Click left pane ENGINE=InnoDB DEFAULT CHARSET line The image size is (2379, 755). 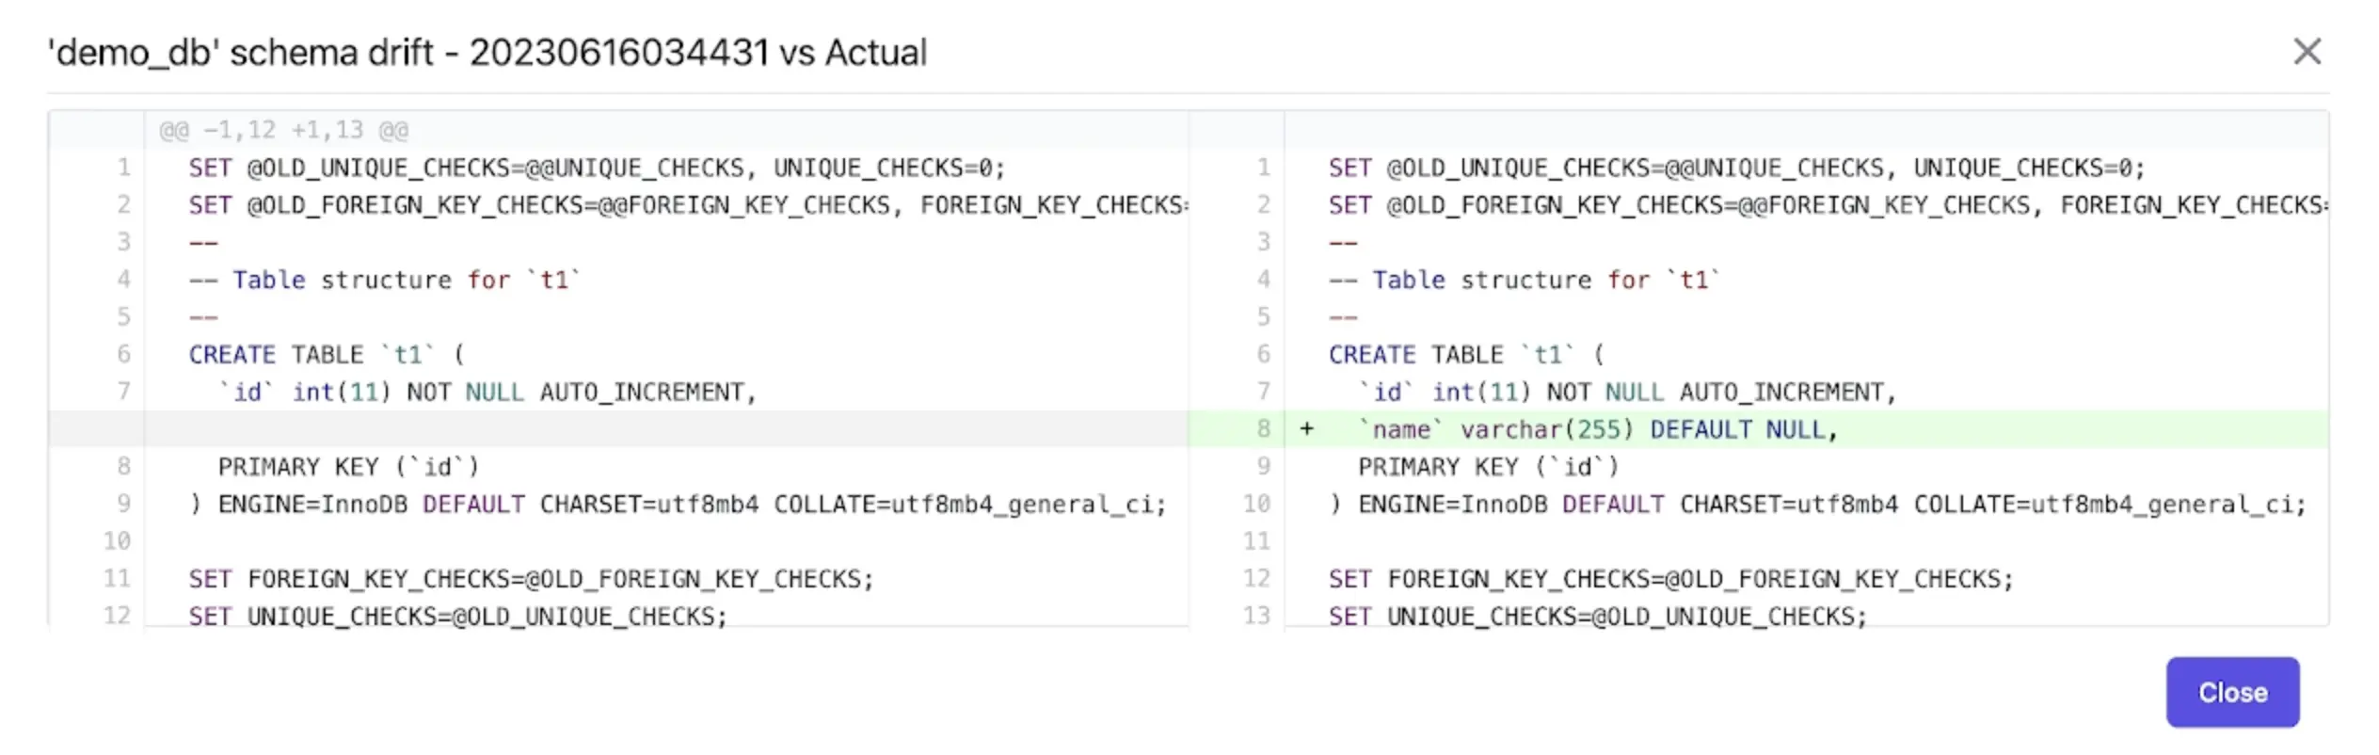click(x=678, y=505)
